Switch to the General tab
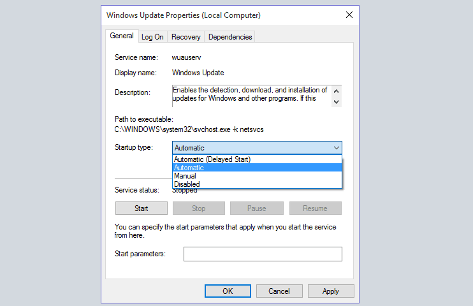This screenshot has height=306, width=473. [x=122, y=36]
